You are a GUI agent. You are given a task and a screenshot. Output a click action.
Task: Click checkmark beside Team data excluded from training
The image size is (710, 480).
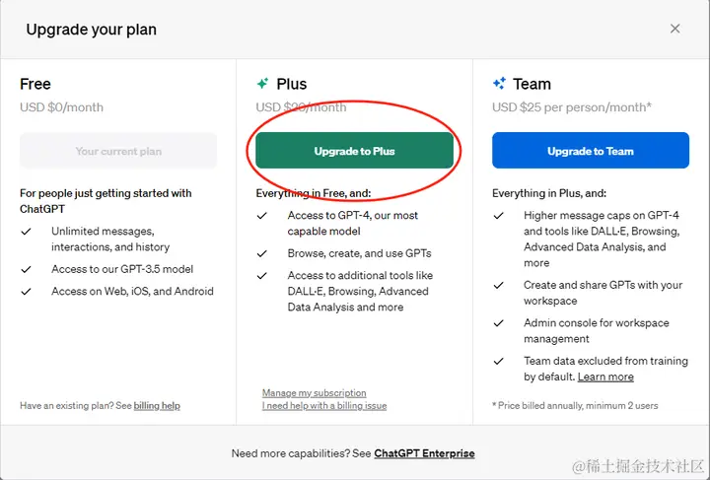pos(499,361)
